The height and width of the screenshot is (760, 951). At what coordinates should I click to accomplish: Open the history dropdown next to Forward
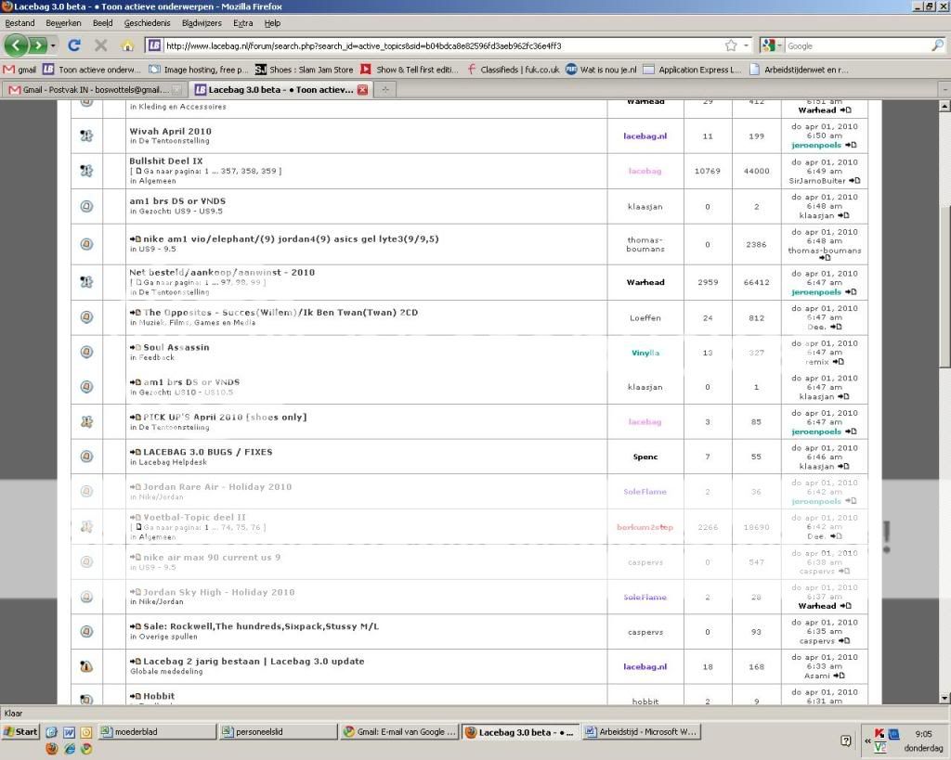coord(53,45)
